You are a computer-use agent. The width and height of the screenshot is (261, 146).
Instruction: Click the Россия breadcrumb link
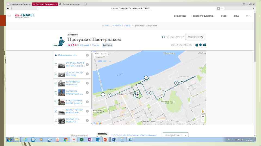tap(118, 26)
